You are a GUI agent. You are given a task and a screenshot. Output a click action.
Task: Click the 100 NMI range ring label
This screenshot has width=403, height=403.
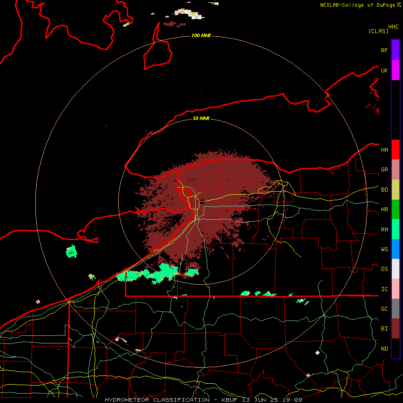[x=201, y=35]
